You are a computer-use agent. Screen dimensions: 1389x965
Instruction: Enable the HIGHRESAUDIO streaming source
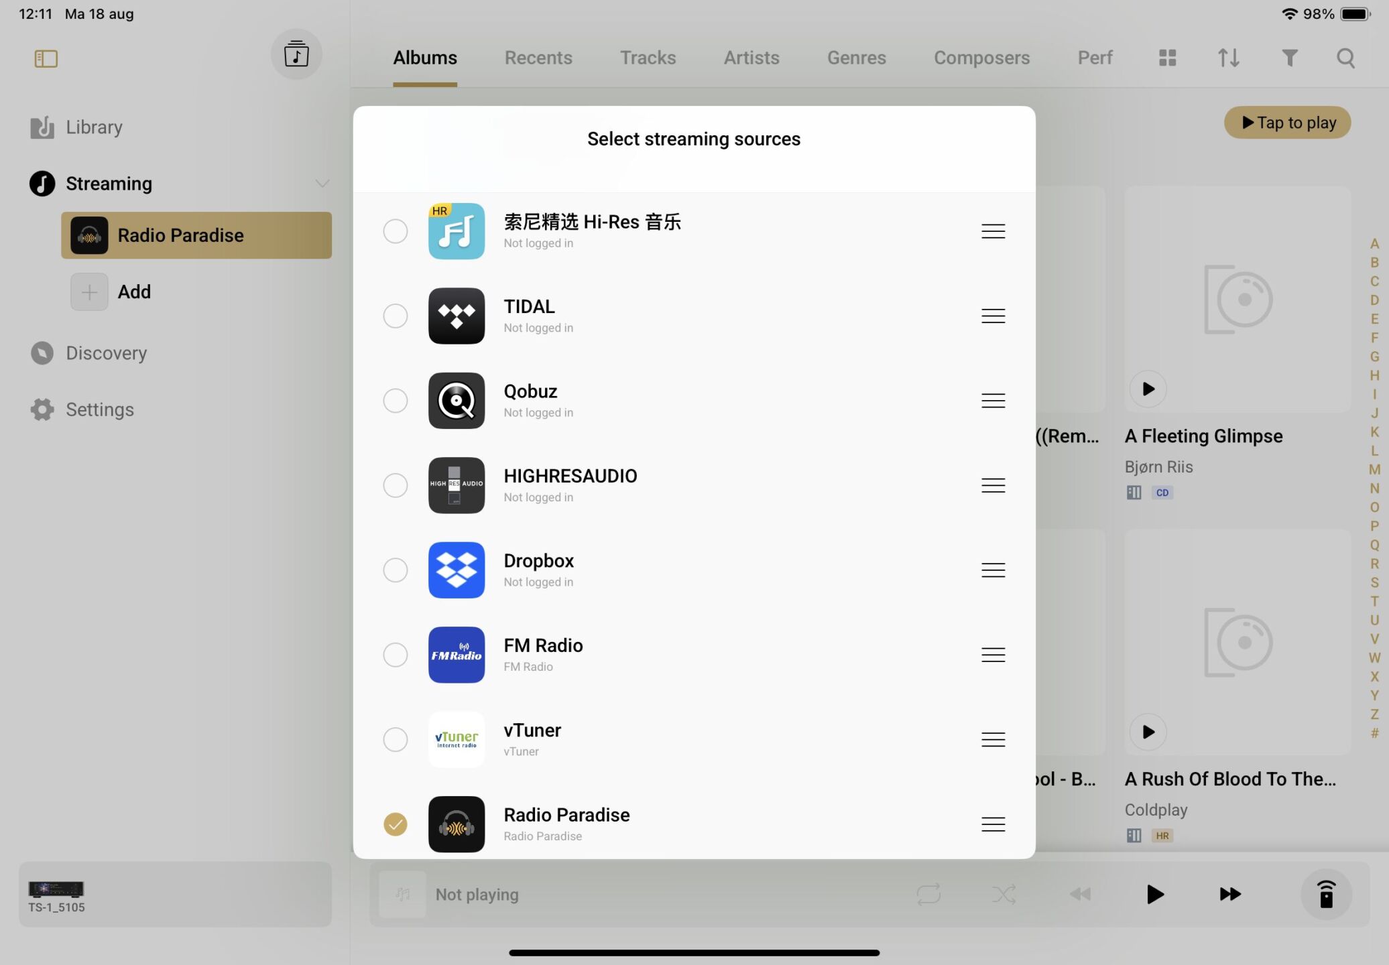coord(396,485)
